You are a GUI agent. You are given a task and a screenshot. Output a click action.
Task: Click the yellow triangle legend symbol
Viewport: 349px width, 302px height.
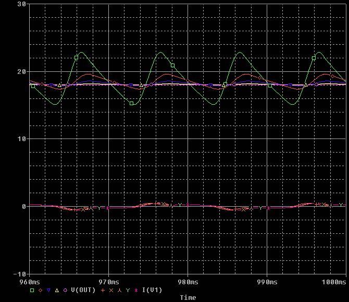click(x=57, y=290)
